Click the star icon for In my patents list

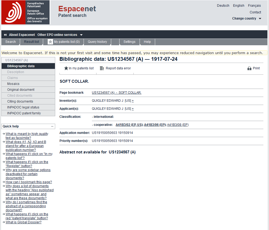(66, 68)
